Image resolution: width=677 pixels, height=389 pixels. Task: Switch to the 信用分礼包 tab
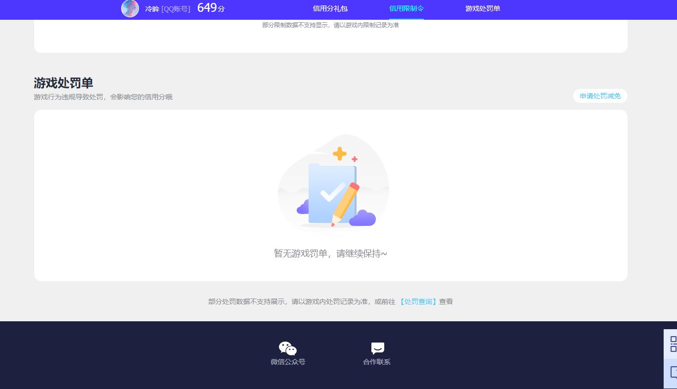330,8
